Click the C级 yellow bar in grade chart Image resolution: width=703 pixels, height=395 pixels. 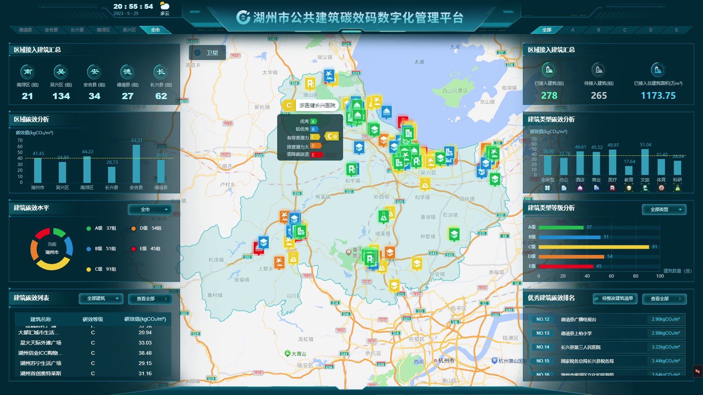(594, 247)
